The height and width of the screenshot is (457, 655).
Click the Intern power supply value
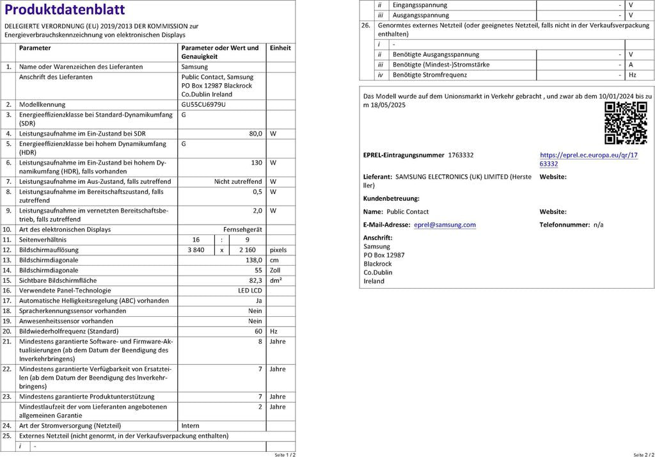tap(191, 426)
